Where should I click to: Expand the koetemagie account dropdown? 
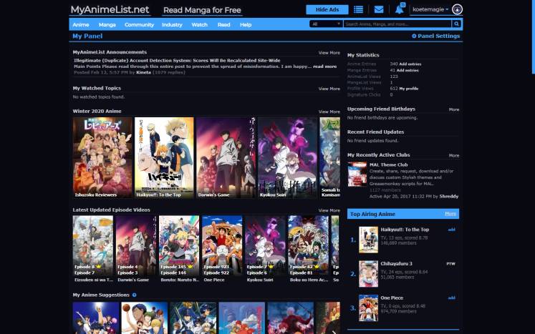[430, 9]
